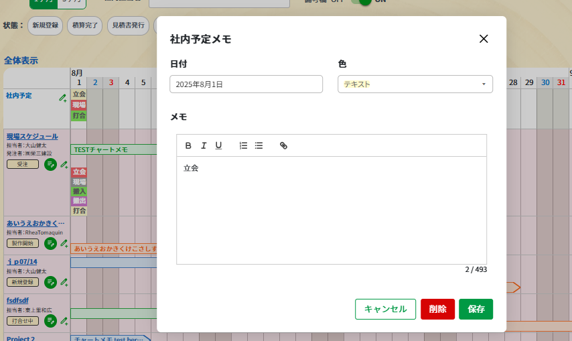The image size is (572, 341).
Task: Select day 3 column header
Action: tap(111, 82)
